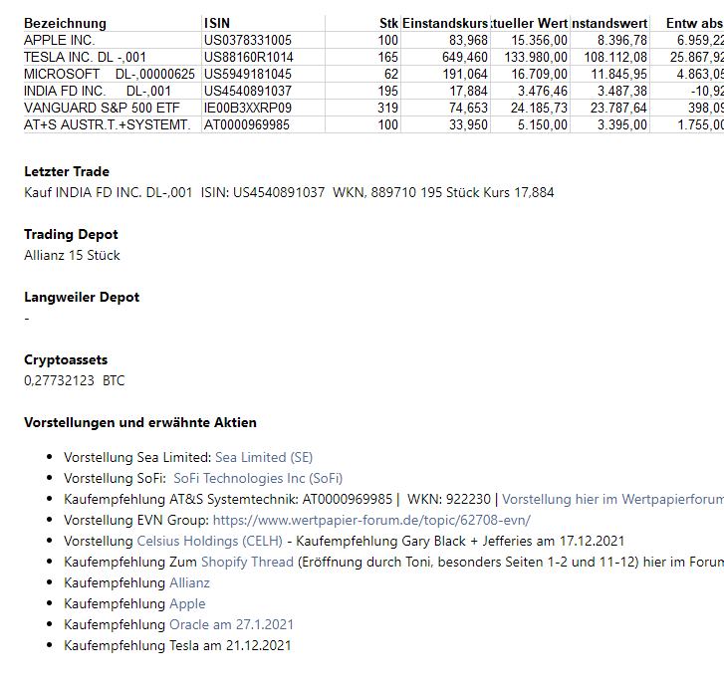The width and height of the screenshot is (724, 687).
Task: Click Microsoft current value 16.709,00
Action: 540,74
